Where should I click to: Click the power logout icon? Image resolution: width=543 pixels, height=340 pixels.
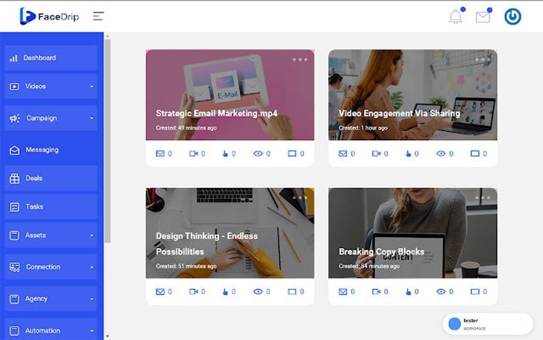click(513, 17)
